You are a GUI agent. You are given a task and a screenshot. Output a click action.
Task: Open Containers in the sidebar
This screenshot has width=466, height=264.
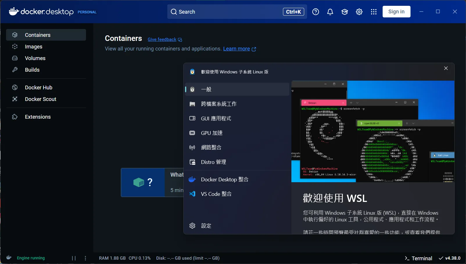click(x=46, y=35)
